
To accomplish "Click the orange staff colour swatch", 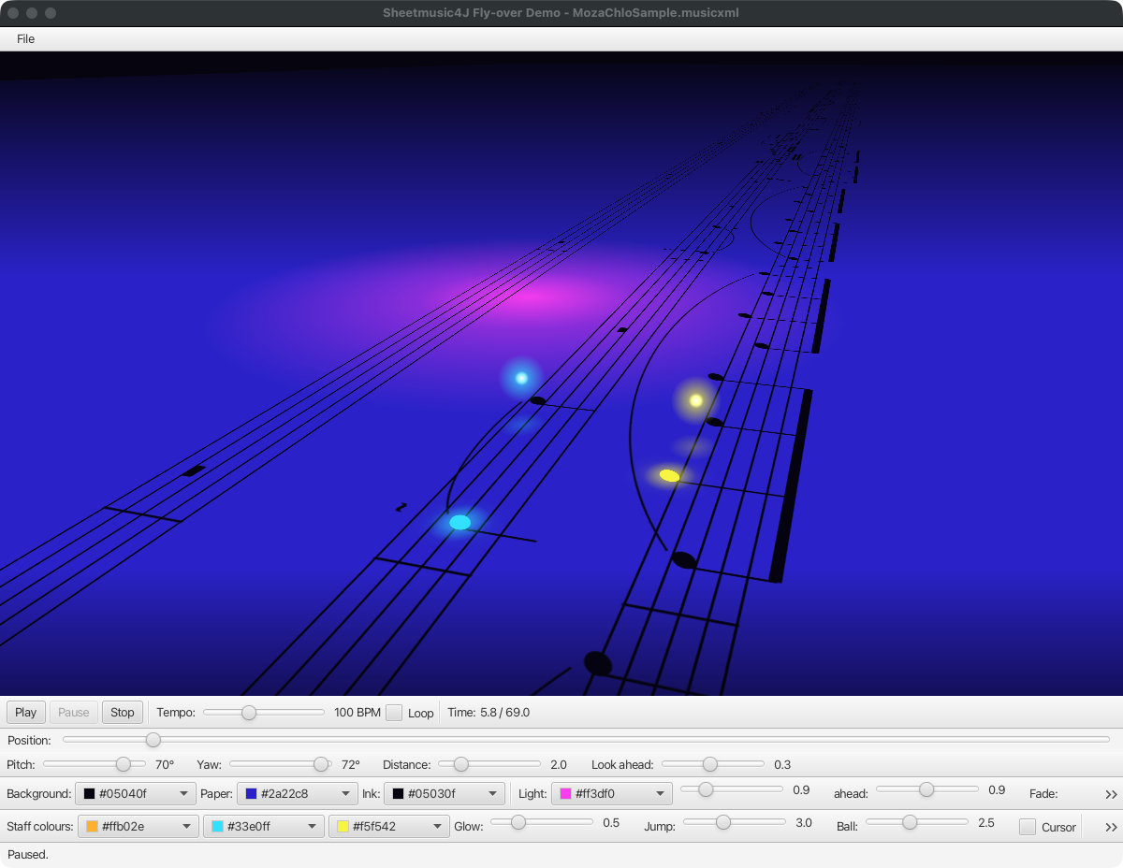I will (x=92, y=827).
